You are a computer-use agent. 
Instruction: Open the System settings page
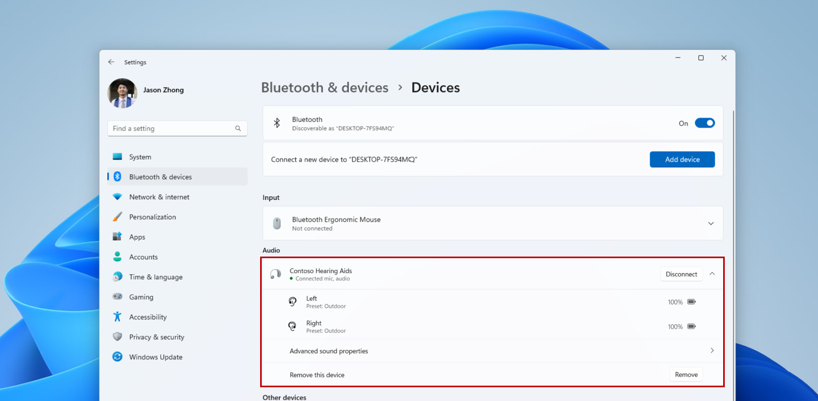(x=140, y=157)
